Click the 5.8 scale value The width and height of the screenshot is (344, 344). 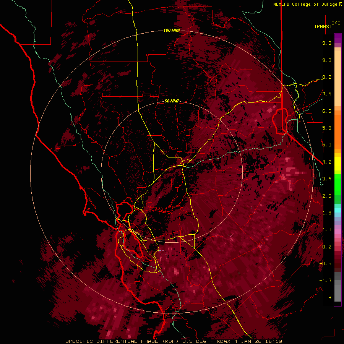327,128
